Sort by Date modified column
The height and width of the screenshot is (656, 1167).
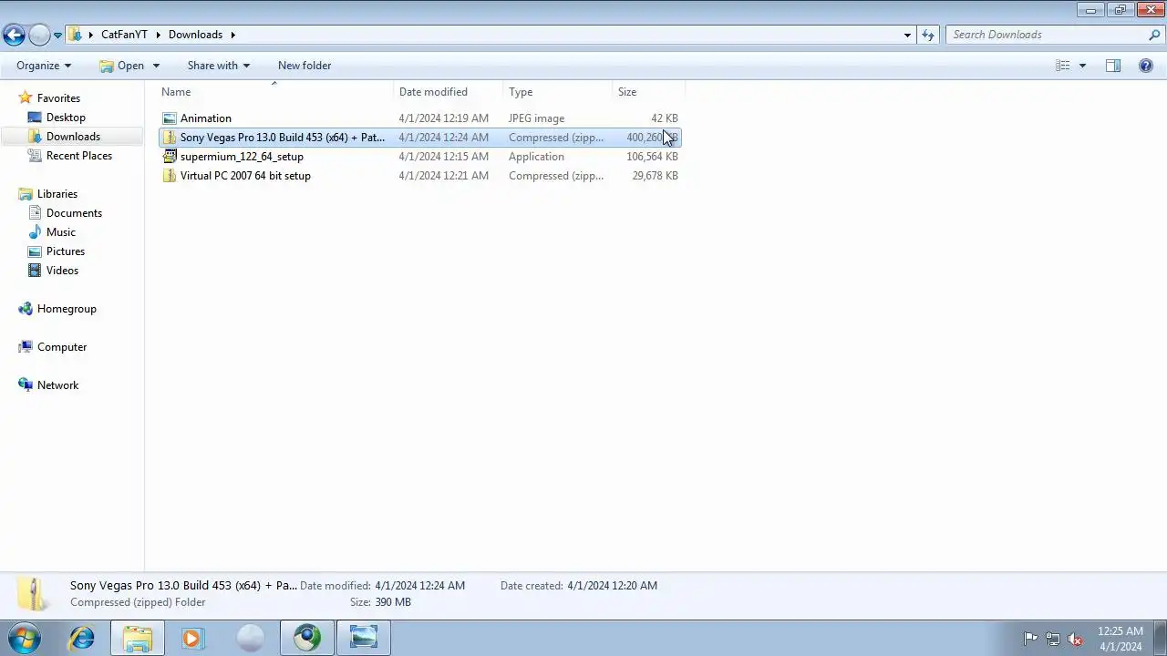click(433, 92)
